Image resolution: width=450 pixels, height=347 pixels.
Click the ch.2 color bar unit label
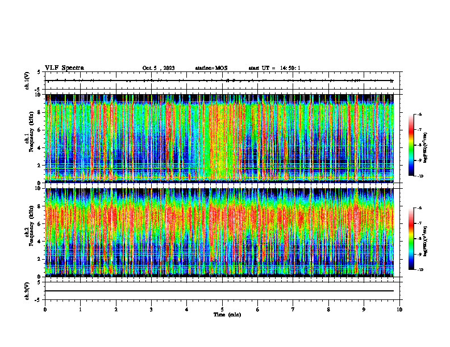pos(425,242)
